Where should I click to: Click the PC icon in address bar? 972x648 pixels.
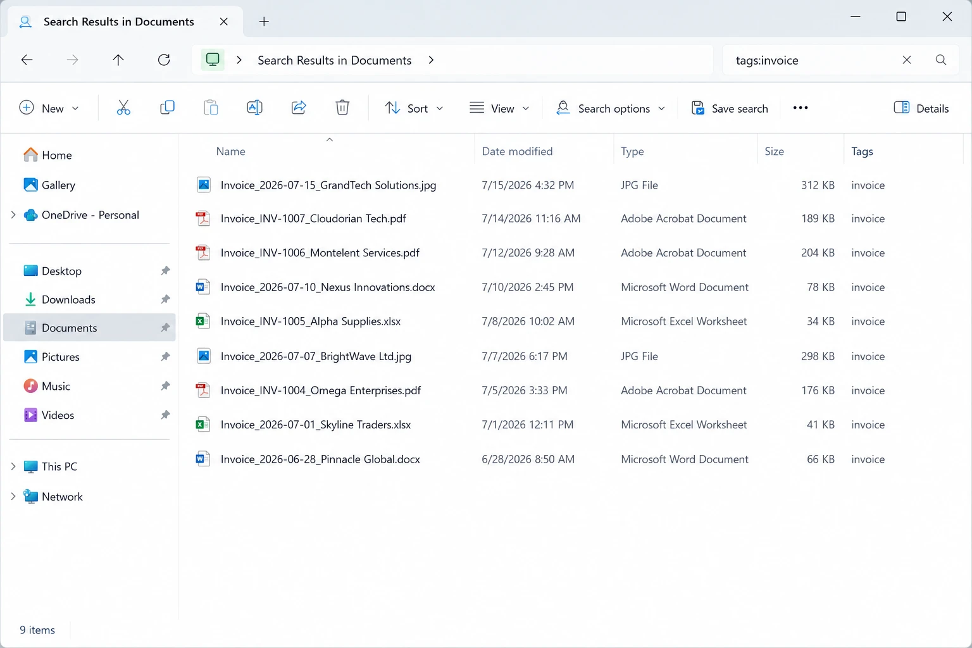(213, 59)
